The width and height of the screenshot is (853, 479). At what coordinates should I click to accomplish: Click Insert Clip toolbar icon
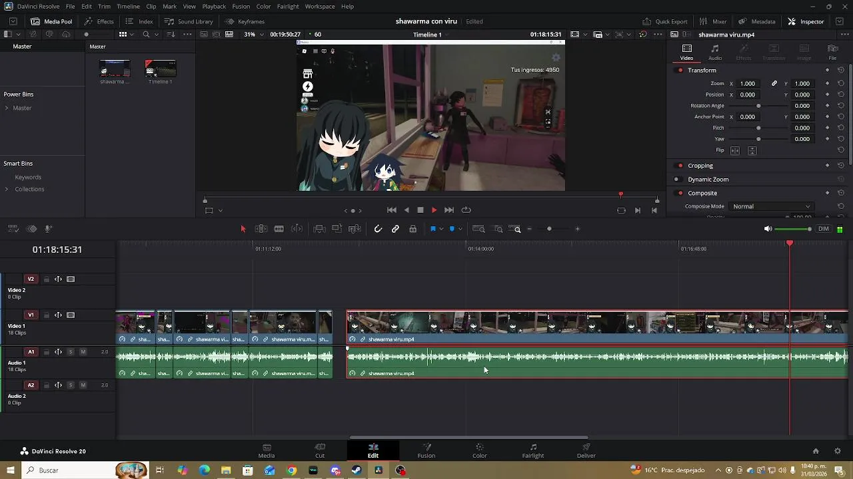(x=319, y=229)
